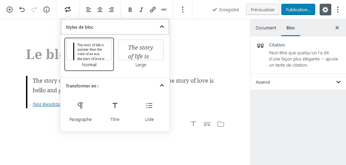Click the Prévisualiser button

(x=262, y=10)
